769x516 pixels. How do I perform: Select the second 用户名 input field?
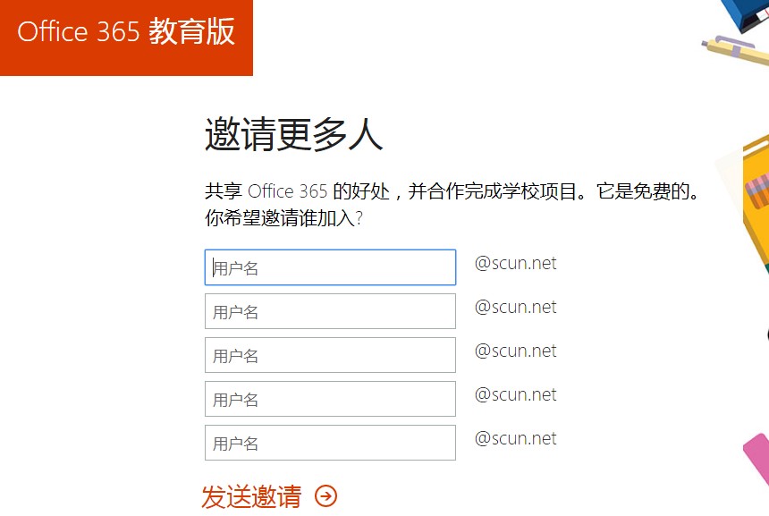(x=330, y=311)
